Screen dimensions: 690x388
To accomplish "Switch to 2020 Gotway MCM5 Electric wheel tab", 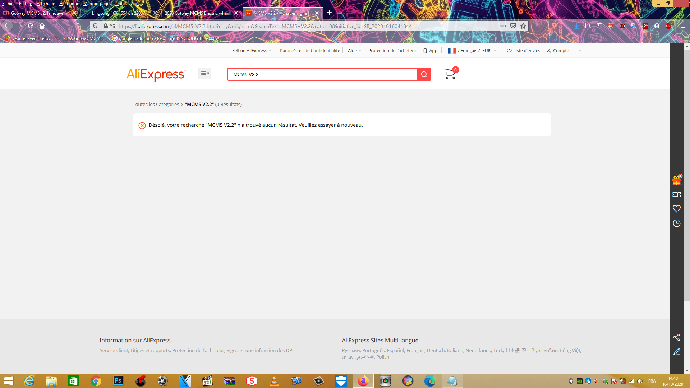I will [198, 13].
